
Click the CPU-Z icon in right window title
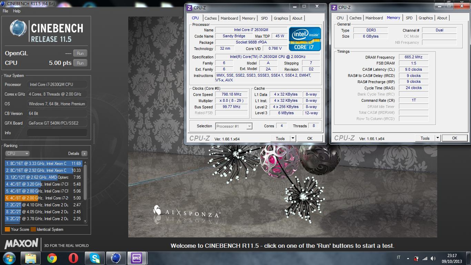pyautogui.click(x=334, y=7)
